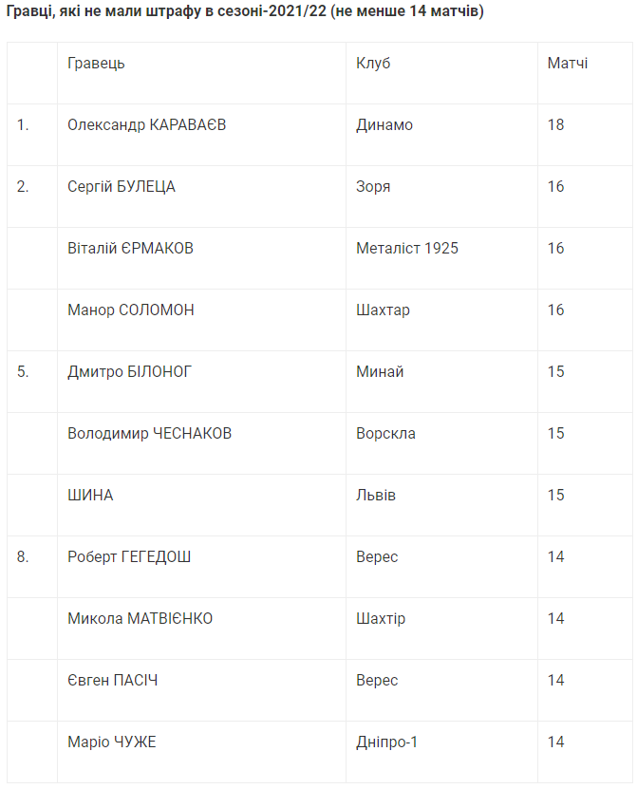The image size is (637, 789).
Task: Click Володимир ЧЕСНАКОВ player name
Action: (149, 434)
